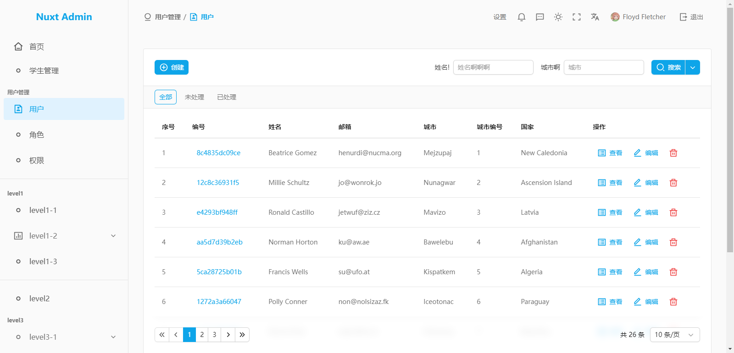This screenshot has height=353, width=734.
Task: Click the 搜索 search button
Action: tap(668, 67)
